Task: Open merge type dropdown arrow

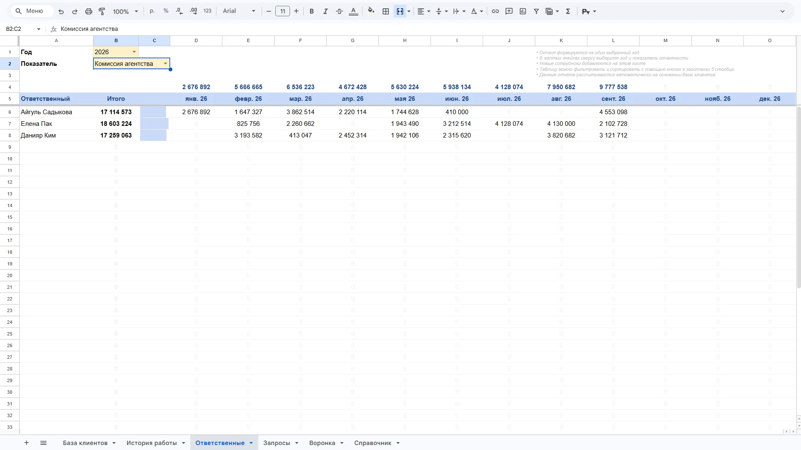Action: [409, 11]
